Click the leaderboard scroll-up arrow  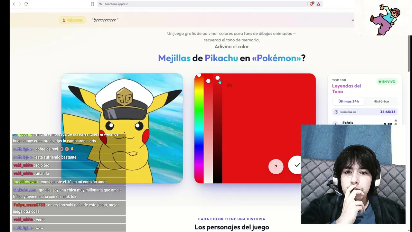(396, 121)
